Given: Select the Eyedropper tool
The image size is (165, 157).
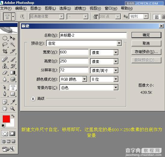Looking at the screenshot, I should click(13, 102).
